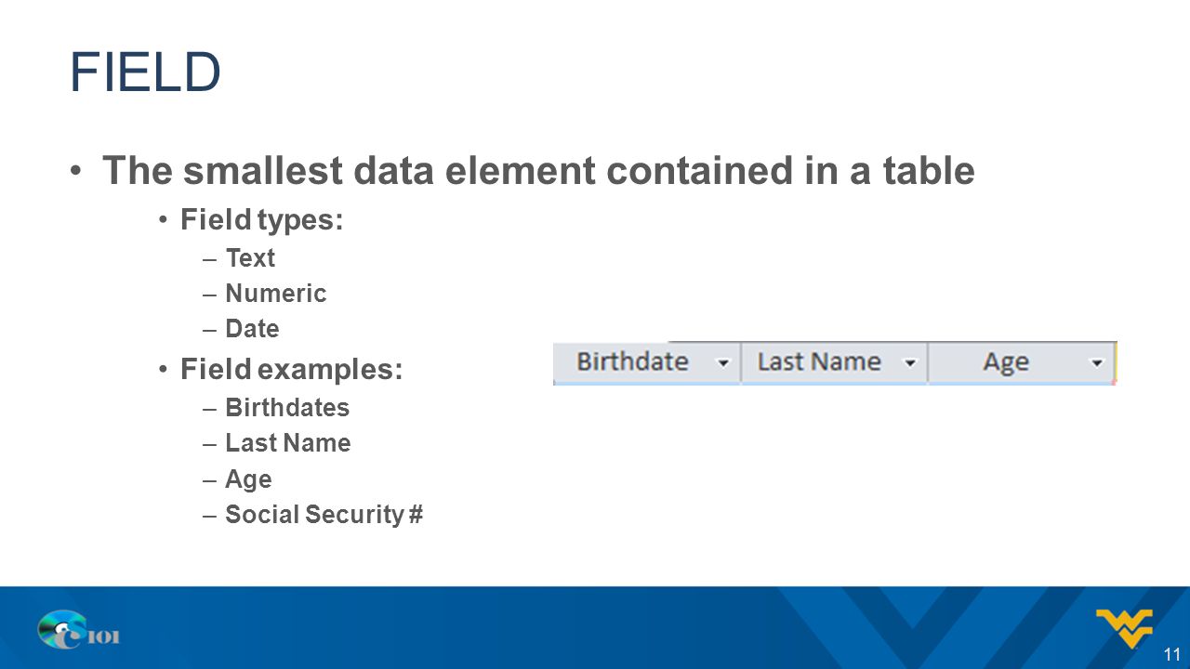Click the FIELD slide title
This screenshot has width=1190, height=669.
145,72
